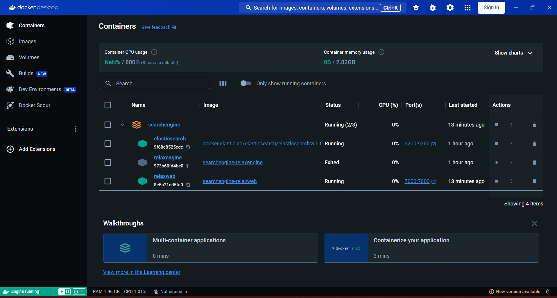Copy relaxweb container ID 8e5a21ed5fa0
The image size is (557, 298).
coord(188,185)
